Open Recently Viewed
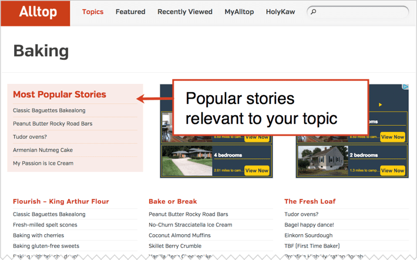Viewport: 417px width, 260px height. pyautogui.click(x=185, y=12)
